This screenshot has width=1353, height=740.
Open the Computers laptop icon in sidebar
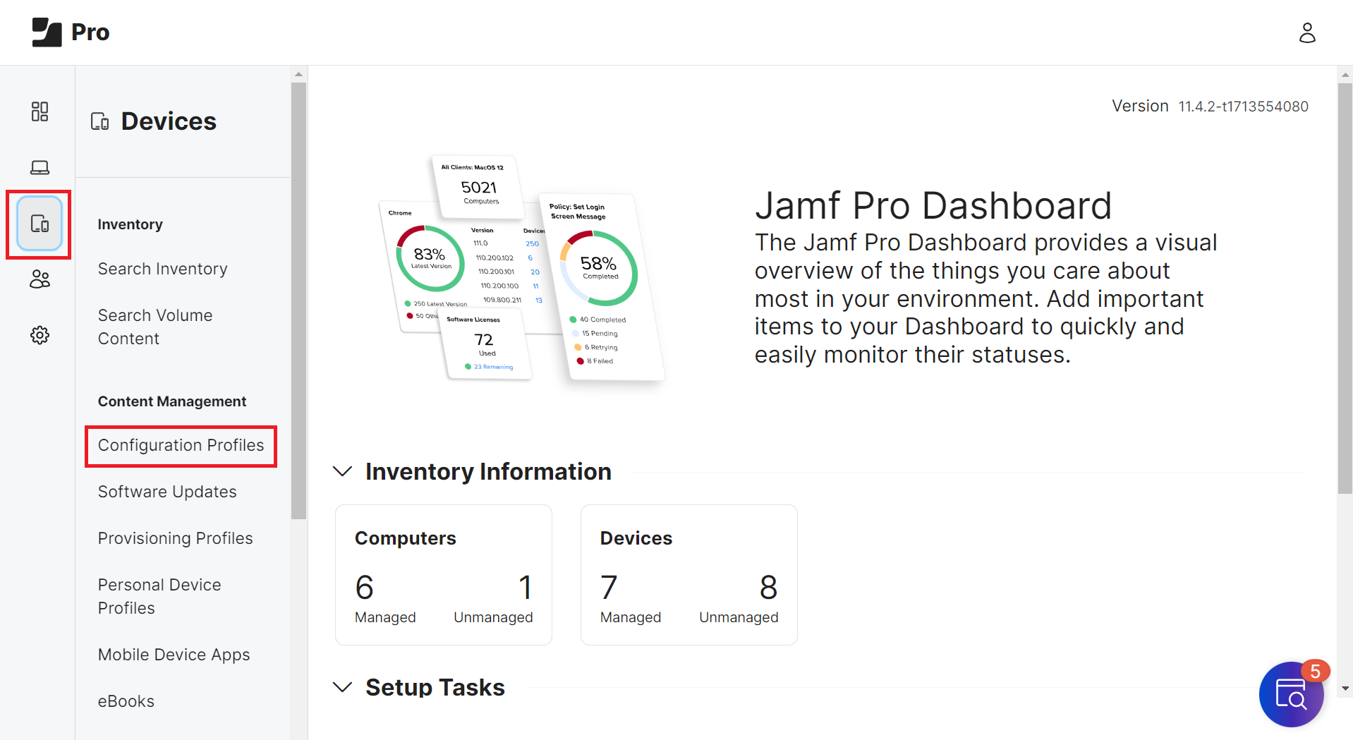click(40, 167)
